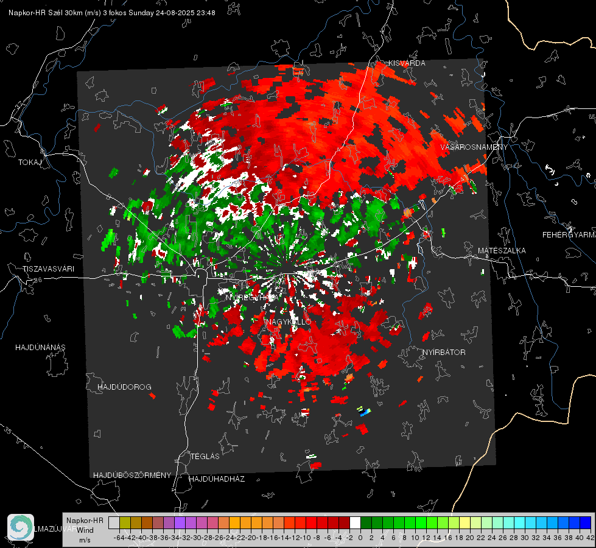Click the radar title text with timestamp
The height and width of the screenshot is (548, 596).
112,13
